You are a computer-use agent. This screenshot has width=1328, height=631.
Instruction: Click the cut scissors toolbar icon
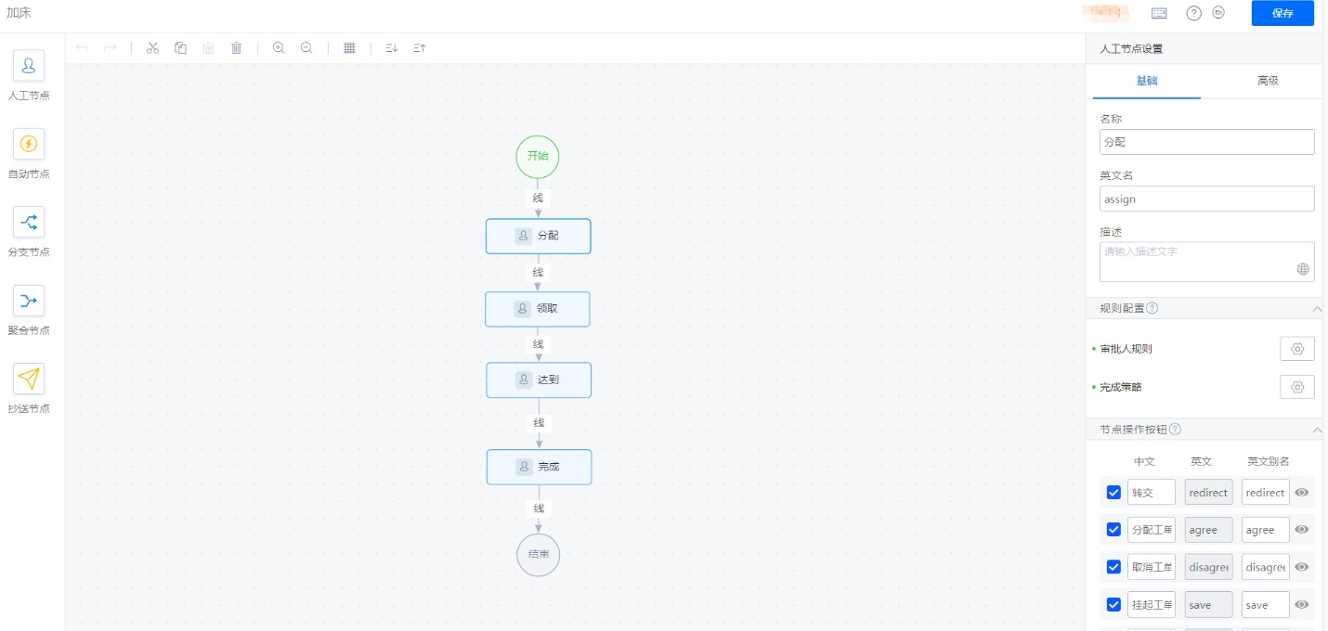(x=153, y=47)
